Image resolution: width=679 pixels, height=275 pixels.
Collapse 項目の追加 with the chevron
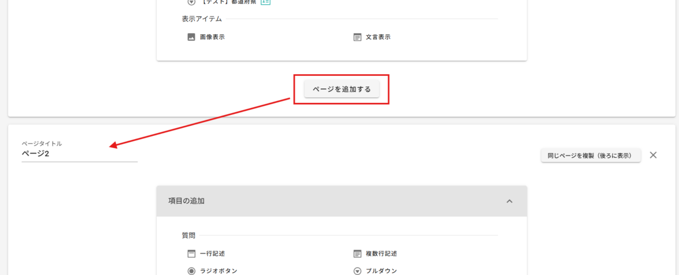pyautogui.click(x=509, y=201)
